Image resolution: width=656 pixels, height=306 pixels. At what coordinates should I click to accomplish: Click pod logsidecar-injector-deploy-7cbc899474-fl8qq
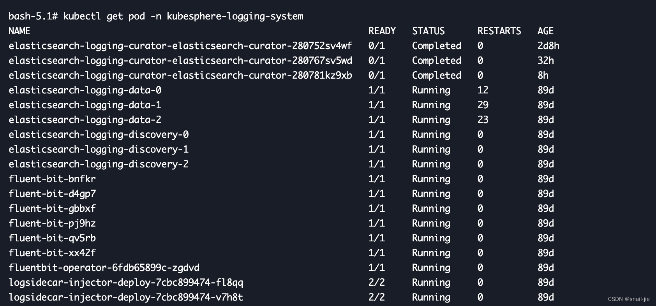(126, 283)
